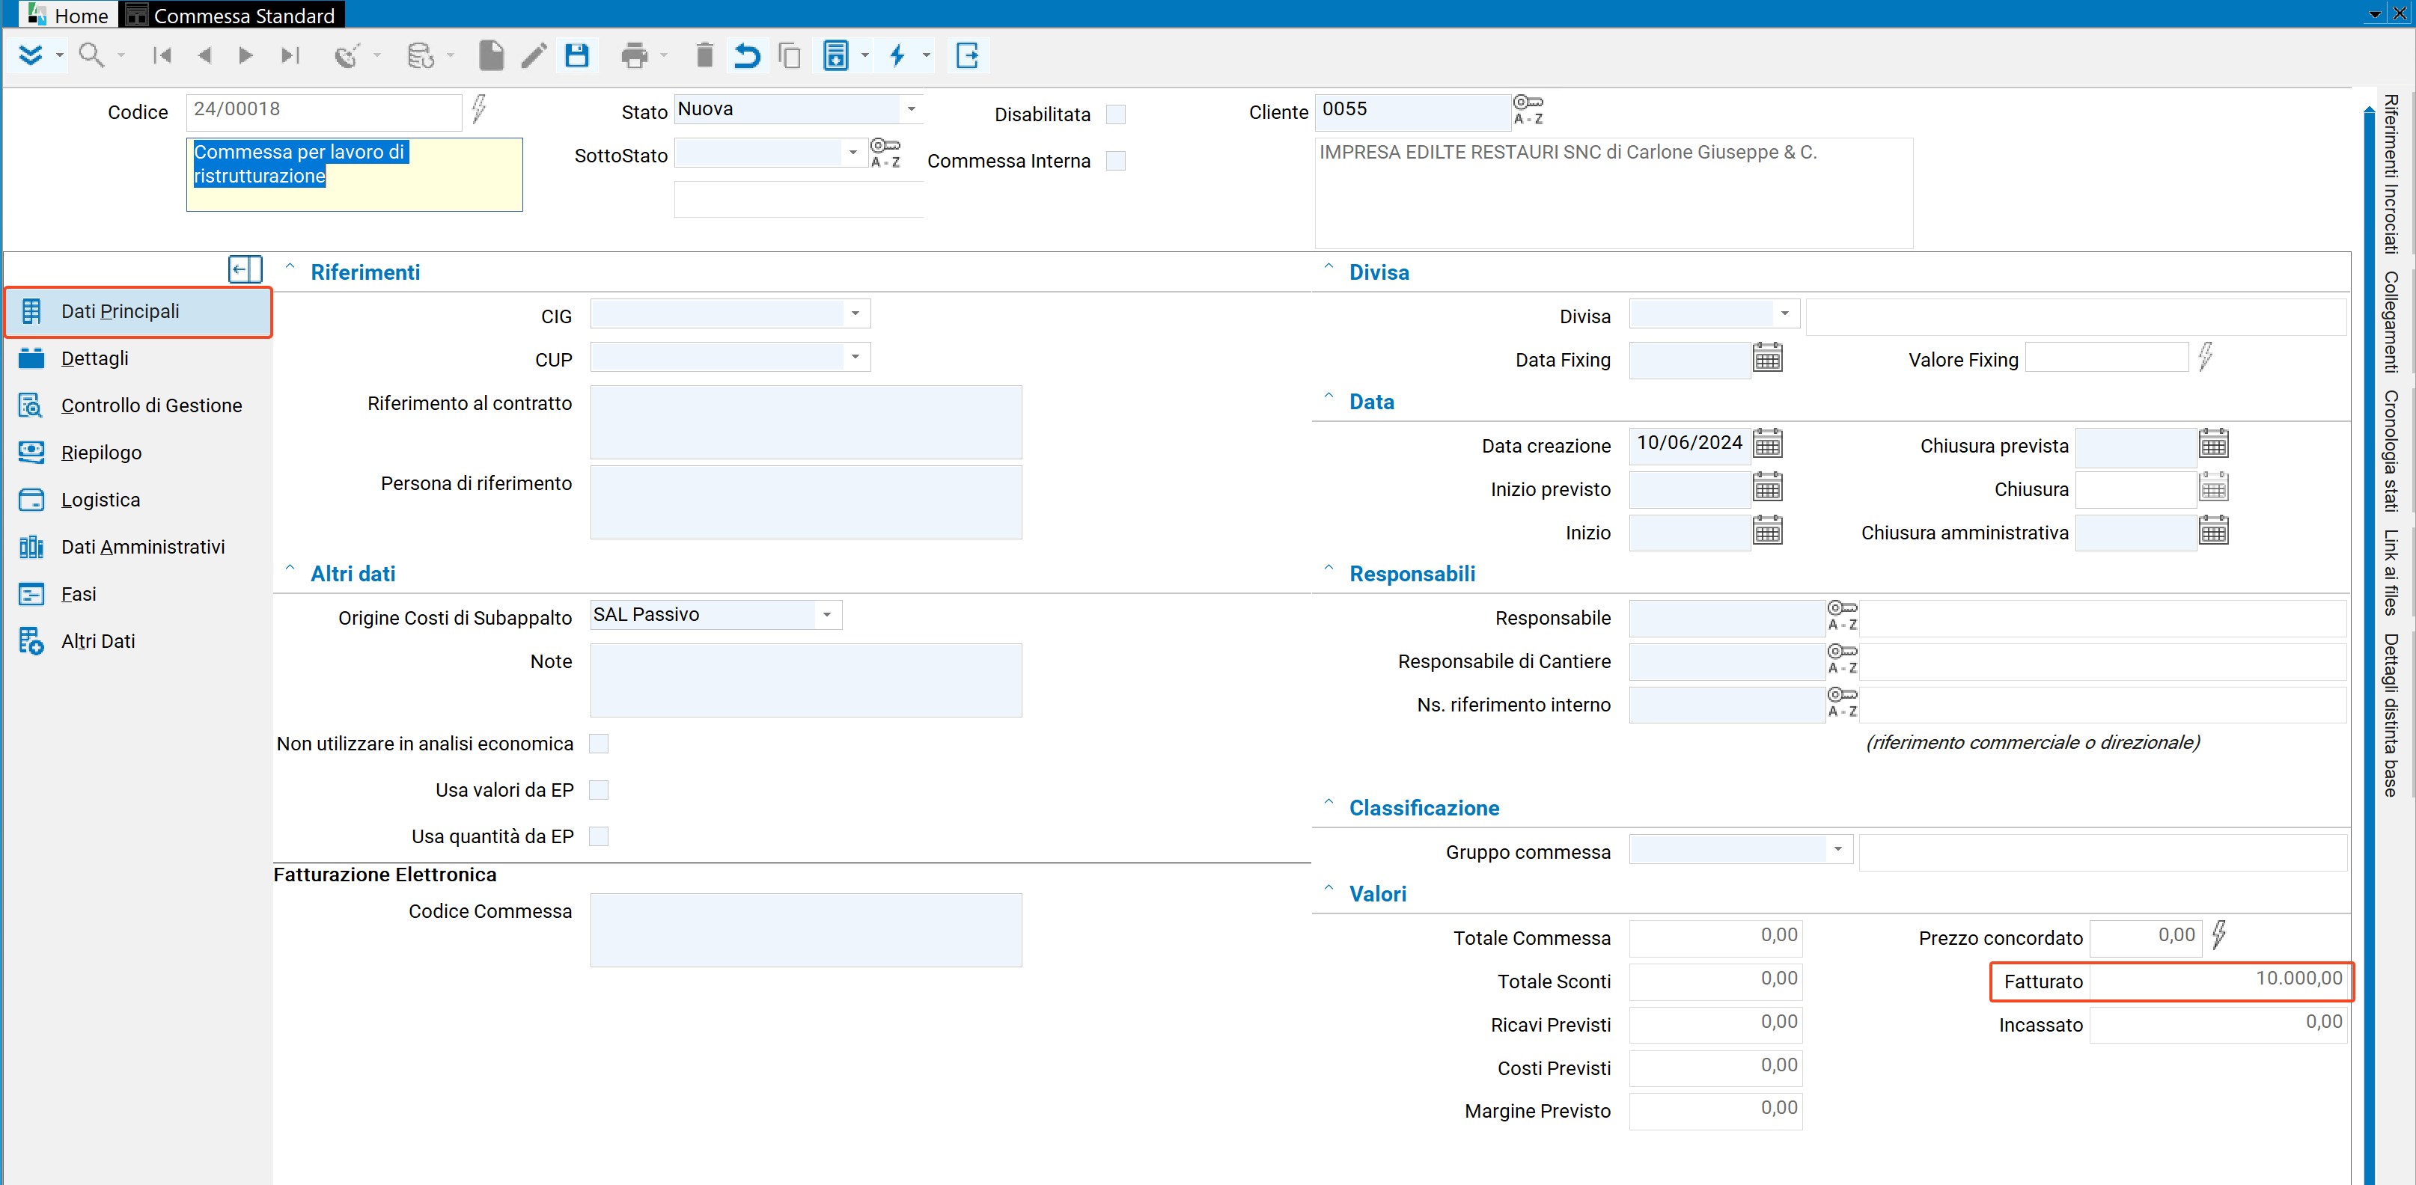Click the Riferimento al contratto text field
The width and height of the screenshot is (2416, 1185).
pyautogui.click(x=805, y=422)
